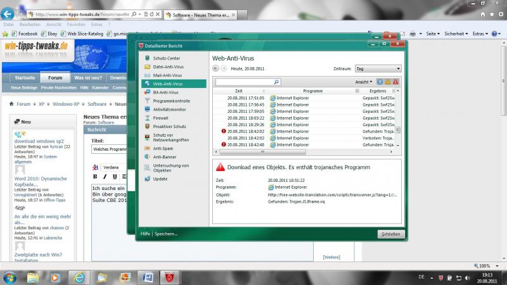Click the Speichern... link in footer
507x285 pixels.
[165, 234]
